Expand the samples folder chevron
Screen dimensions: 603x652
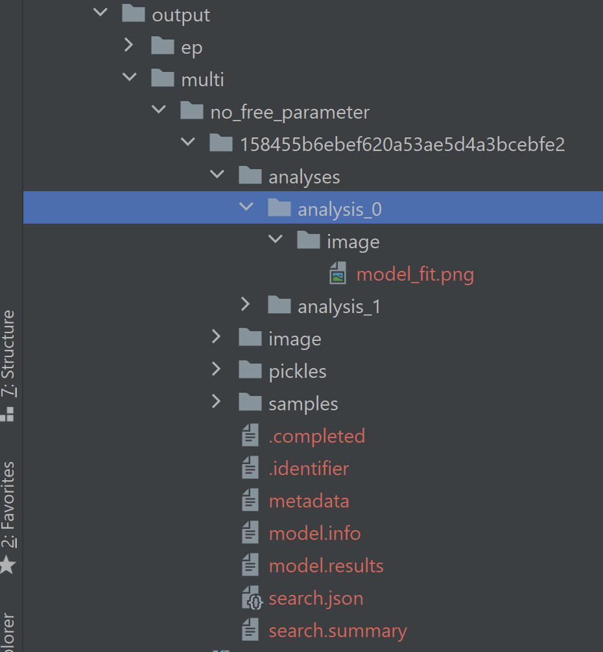point(217,402)
